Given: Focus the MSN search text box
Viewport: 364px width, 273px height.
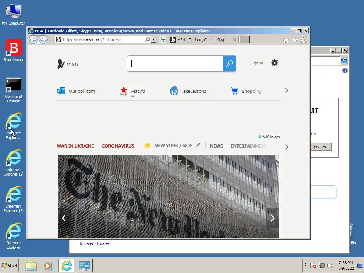Looking at the screenshot, I should 175,64.
